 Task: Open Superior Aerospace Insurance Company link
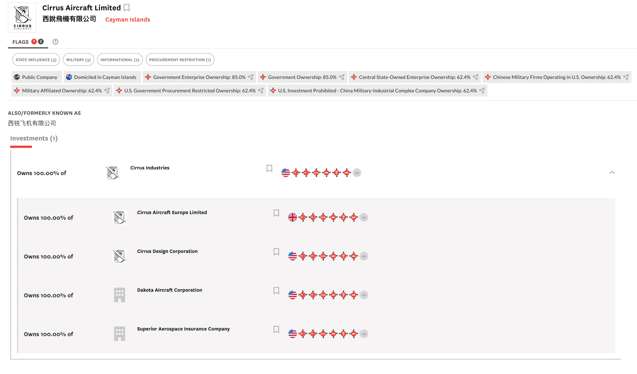pyautogui.click(x=183, y=329)
